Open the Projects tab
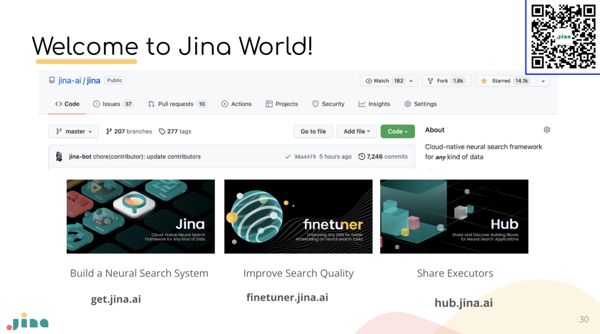This screenshot has height=334, width=600. pos(282,104)
